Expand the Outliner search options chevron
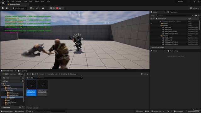This screenshot has height=113, width=201. point(193,15)
